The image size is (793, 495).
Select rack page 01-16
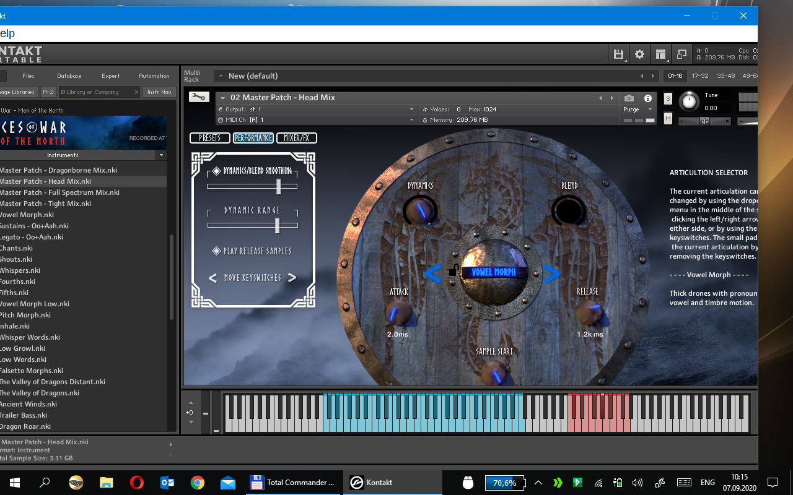[x=674, y=76]
